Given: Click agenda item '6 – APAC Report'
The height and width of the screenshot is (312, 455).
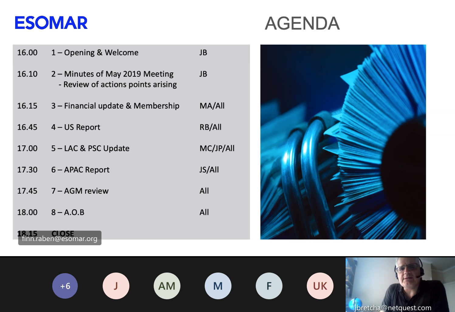Looking at the screenshot, I should coord(80,170).
